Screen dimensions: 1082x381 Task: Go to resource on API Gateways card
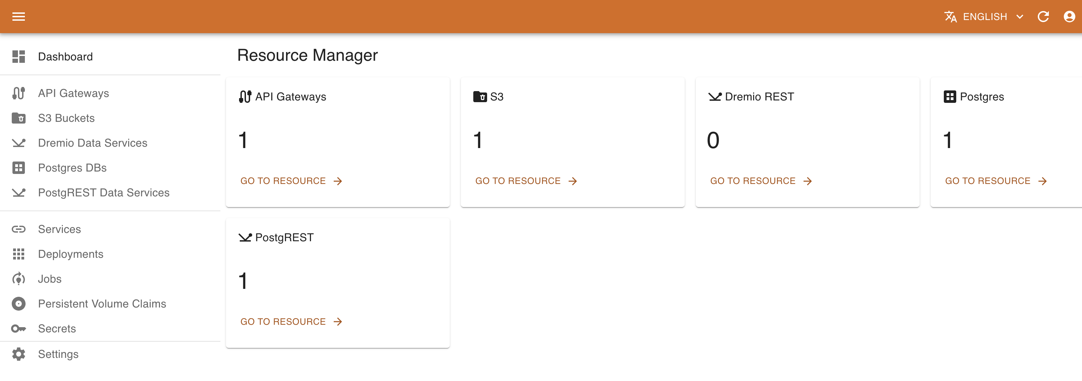(x=291, y=181)
